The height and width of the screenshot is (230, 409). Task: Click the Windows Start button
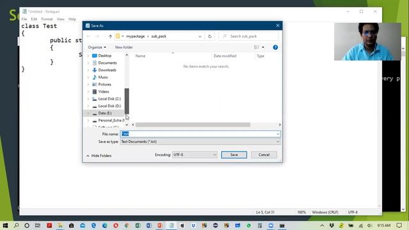[5, 226]
